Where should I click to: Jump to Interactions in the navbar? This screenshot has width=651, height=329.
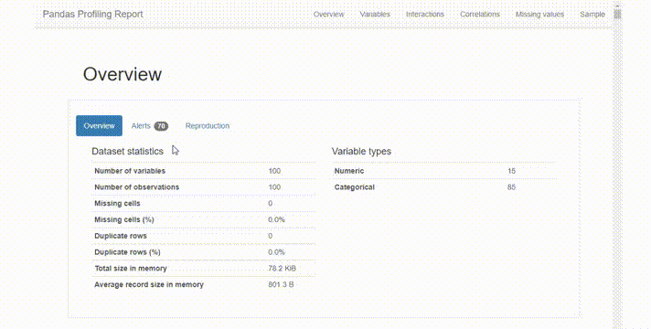pyautogui.click(x=425, y=14)
